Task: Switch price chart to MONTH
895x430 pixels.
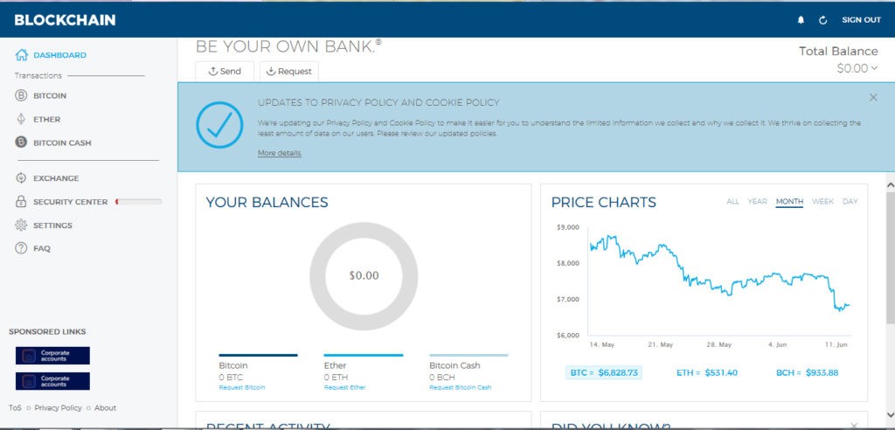Action: [x=789, y=202]
